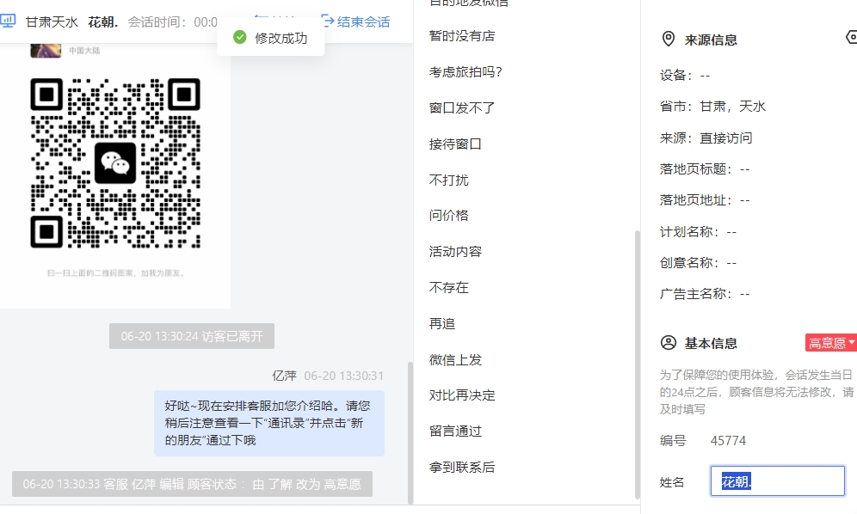Click the 来源: 直接访问 row
The width and height of the screenshot is (857, 514).
click(706, 138)
